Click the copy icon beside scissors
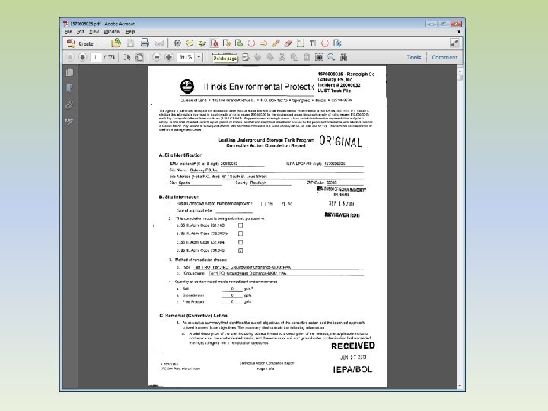The image size is (548, 411). coord(295,57)
